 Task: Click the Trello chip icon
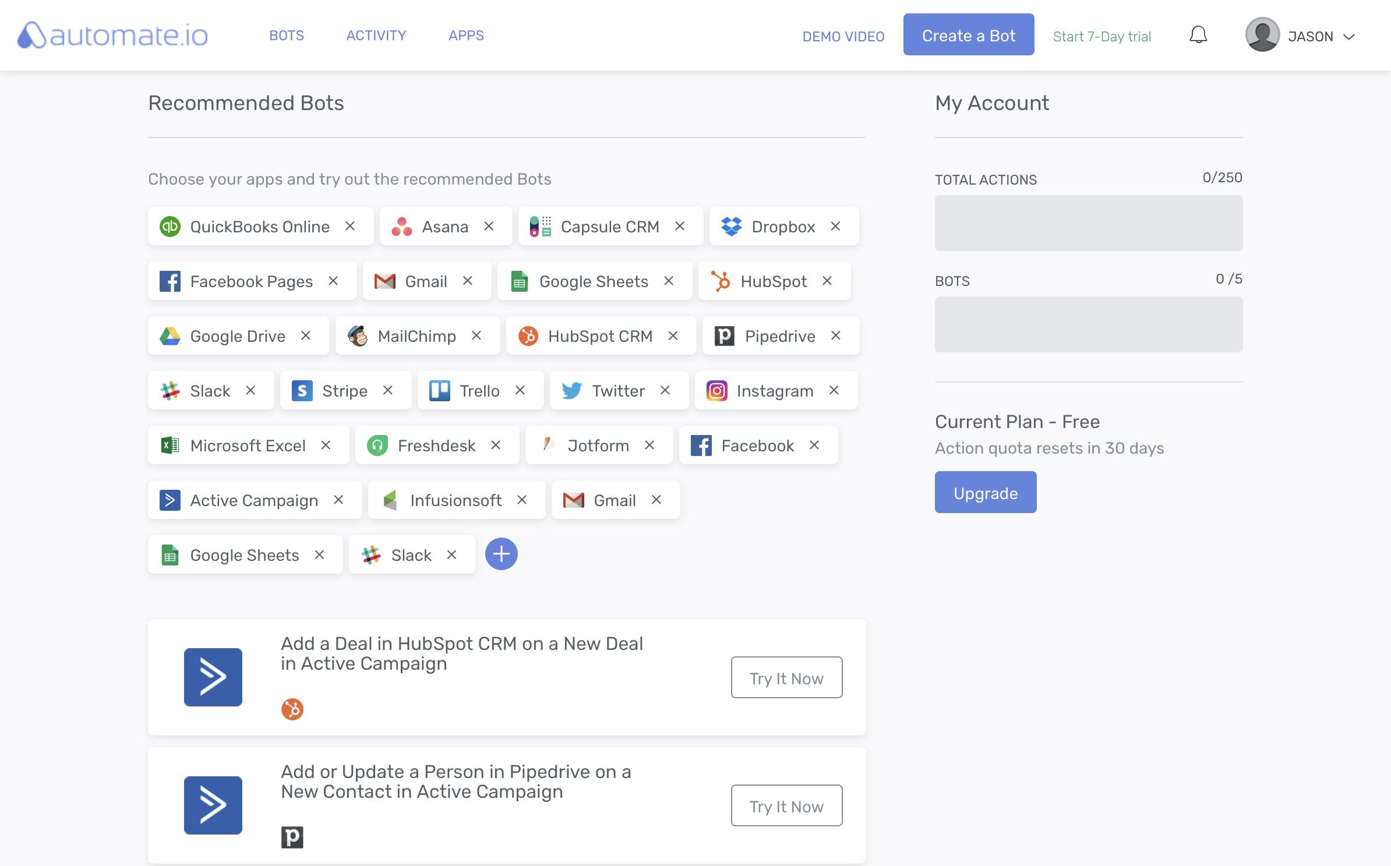coord(440,391)
